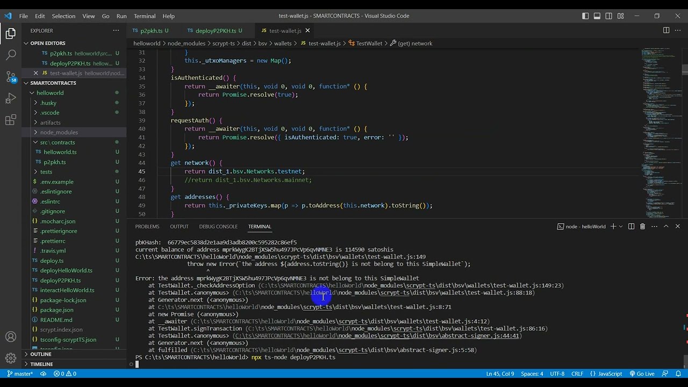688x387 pixels.
Task: Open the Manage gear icon
Action: 11,358
